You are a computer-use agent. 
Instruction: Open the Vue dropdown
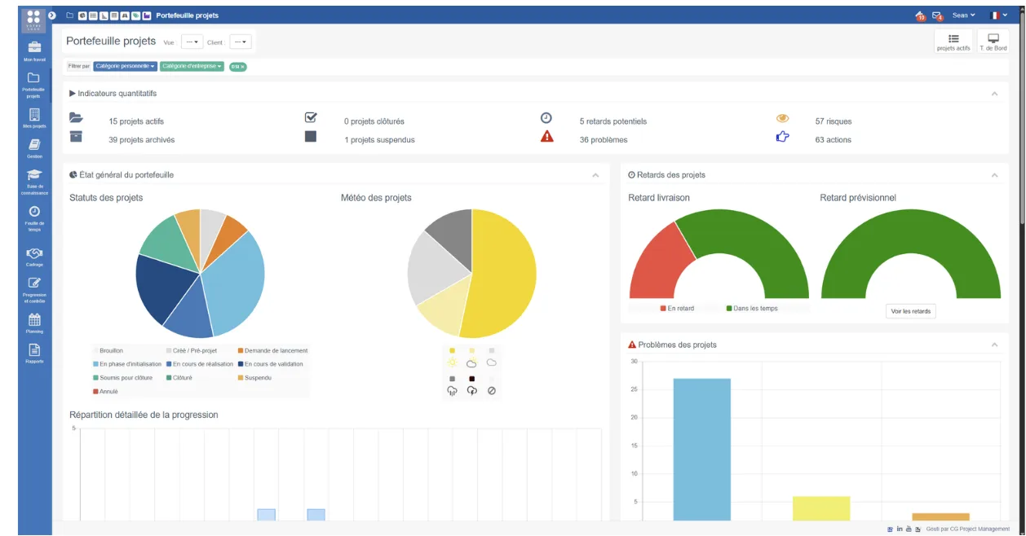tap(192, 42)
